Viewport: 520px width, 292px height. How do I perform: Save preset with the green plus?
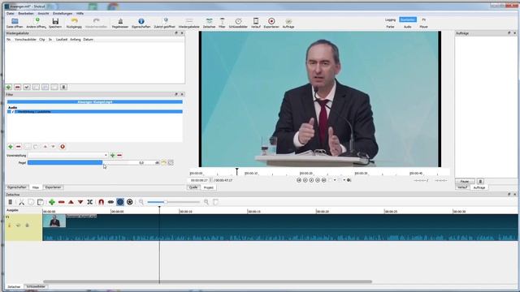112,155
